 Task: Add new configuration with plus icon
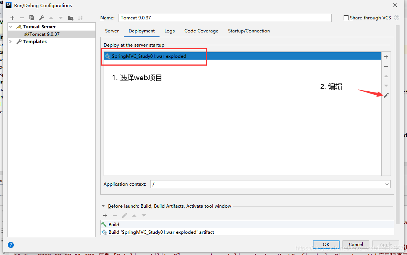pos(12,18)
